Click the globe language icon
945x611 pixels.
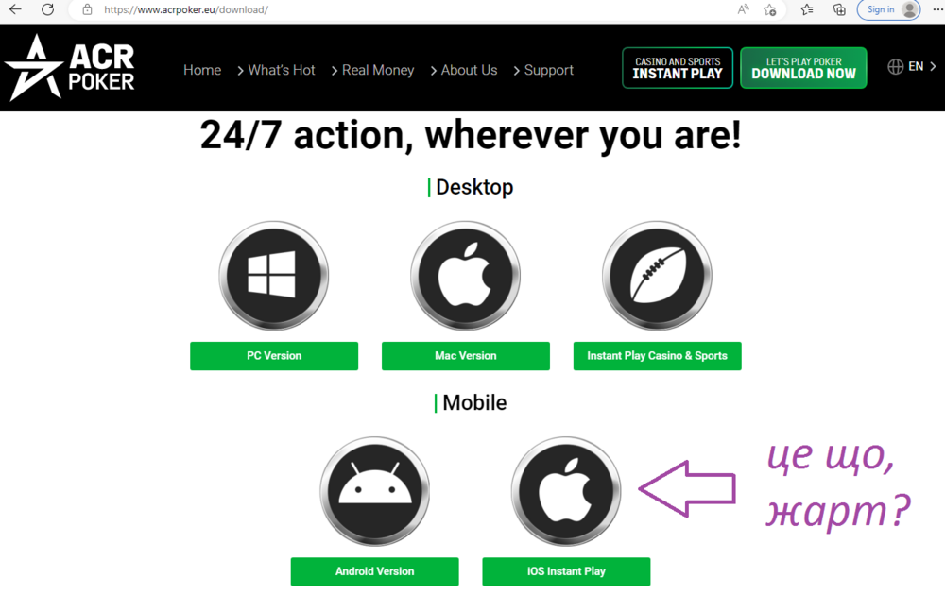896,66
